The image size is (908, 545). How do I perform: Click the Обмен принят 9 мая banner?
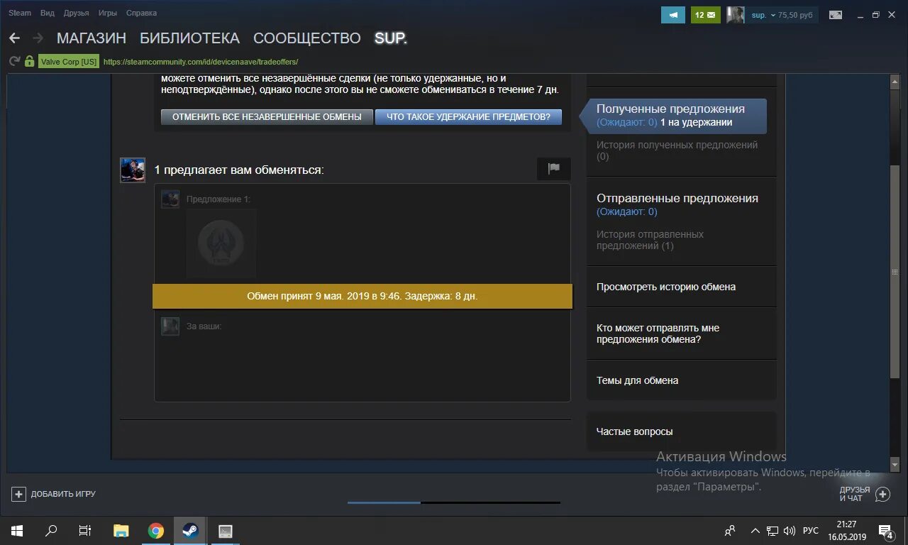(362, 296)
